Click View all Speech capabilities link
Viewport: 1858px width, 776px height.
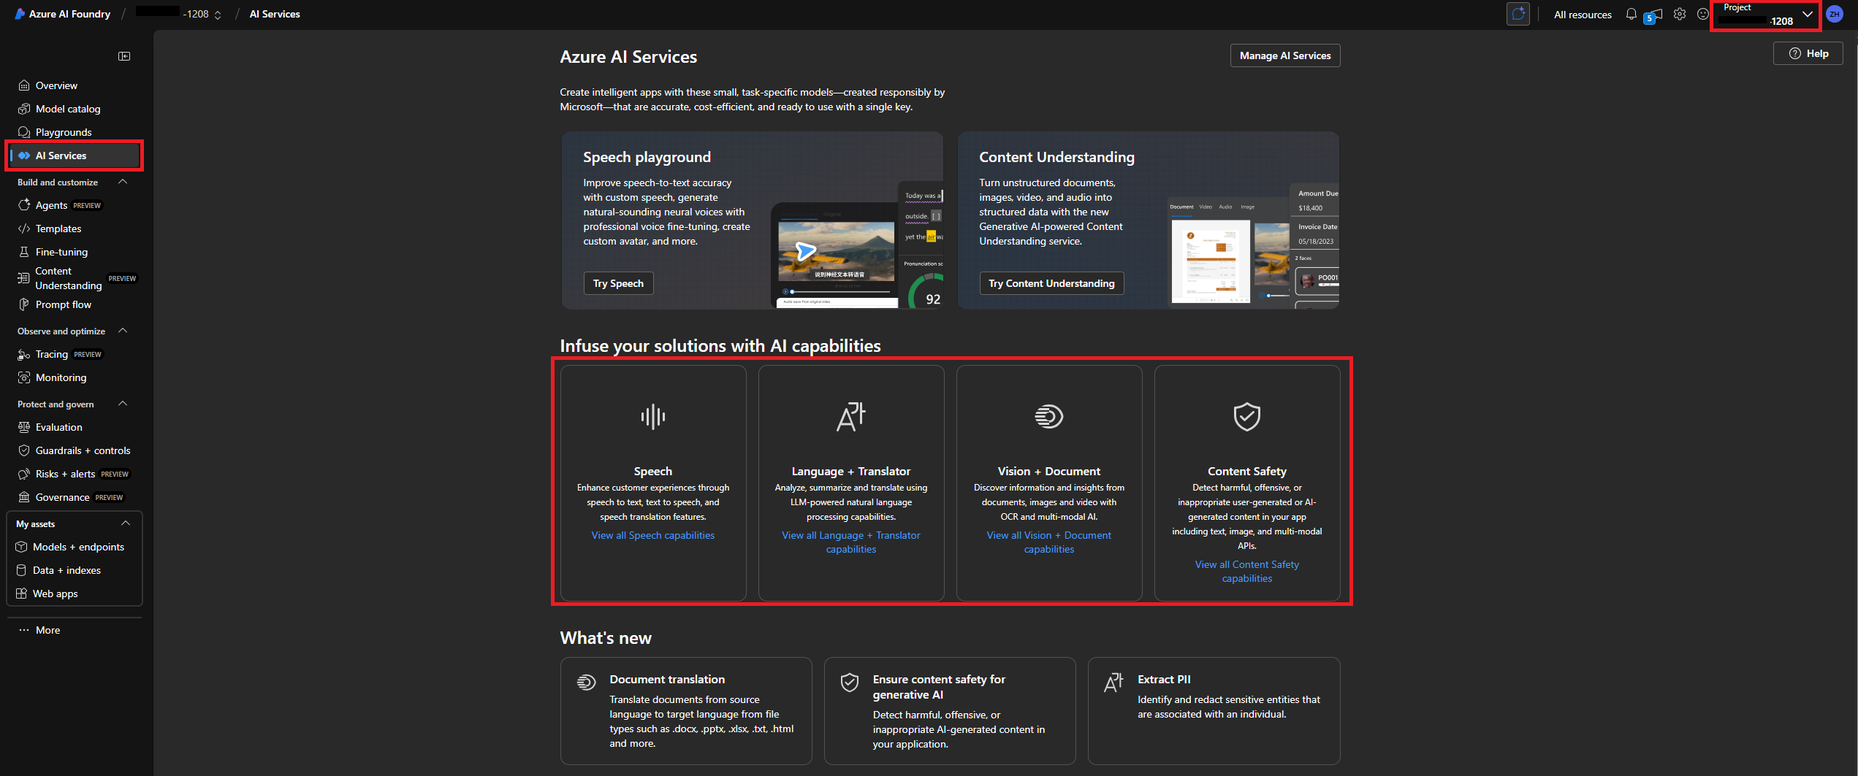652,535
